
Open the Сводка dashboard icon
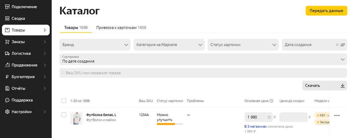pos(7,18)
